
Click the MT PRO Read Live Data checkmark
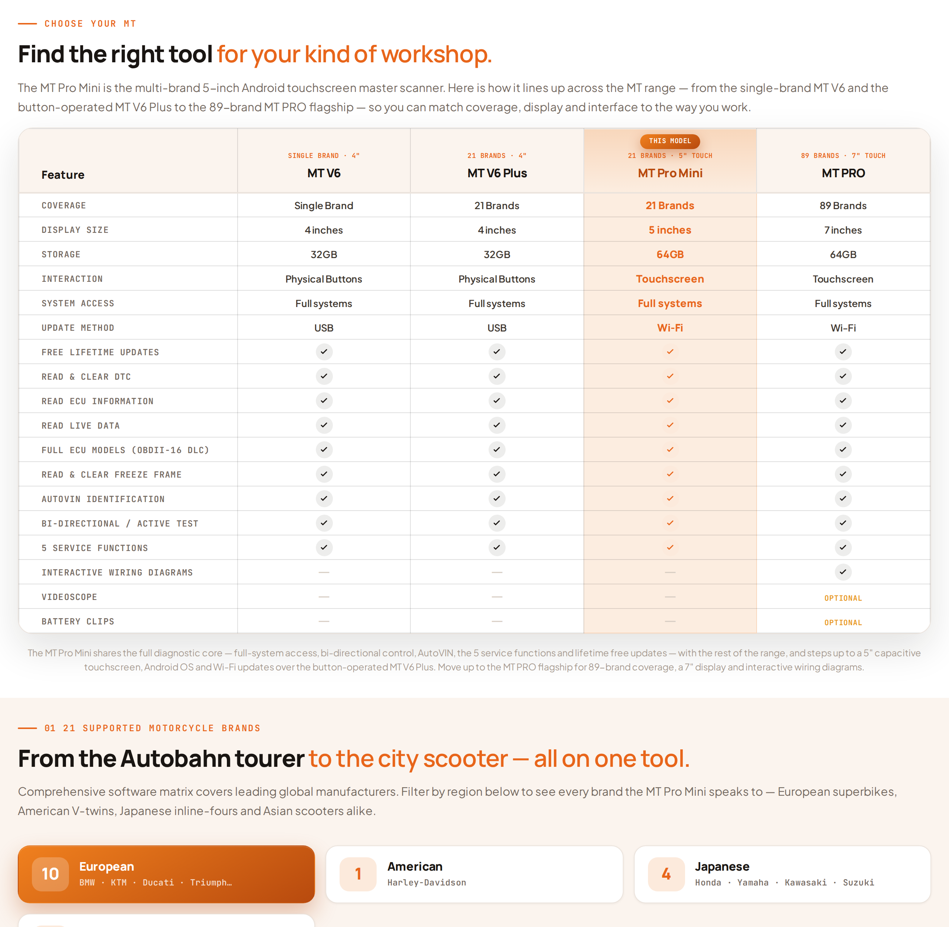(x=843, y=425)
